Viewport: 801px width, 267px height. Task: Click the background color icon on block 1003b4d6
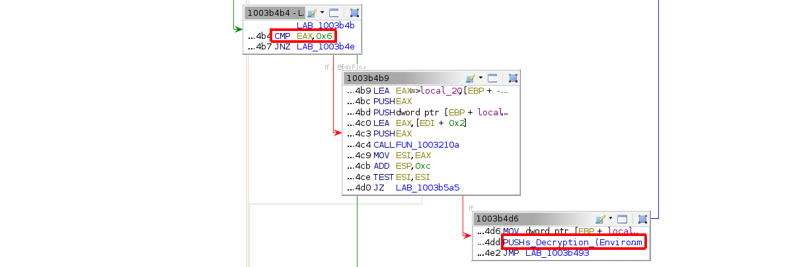[601, 218]
